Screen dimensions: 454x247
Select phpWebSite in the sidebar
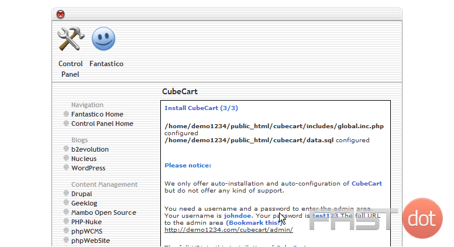tap(91, 241)
